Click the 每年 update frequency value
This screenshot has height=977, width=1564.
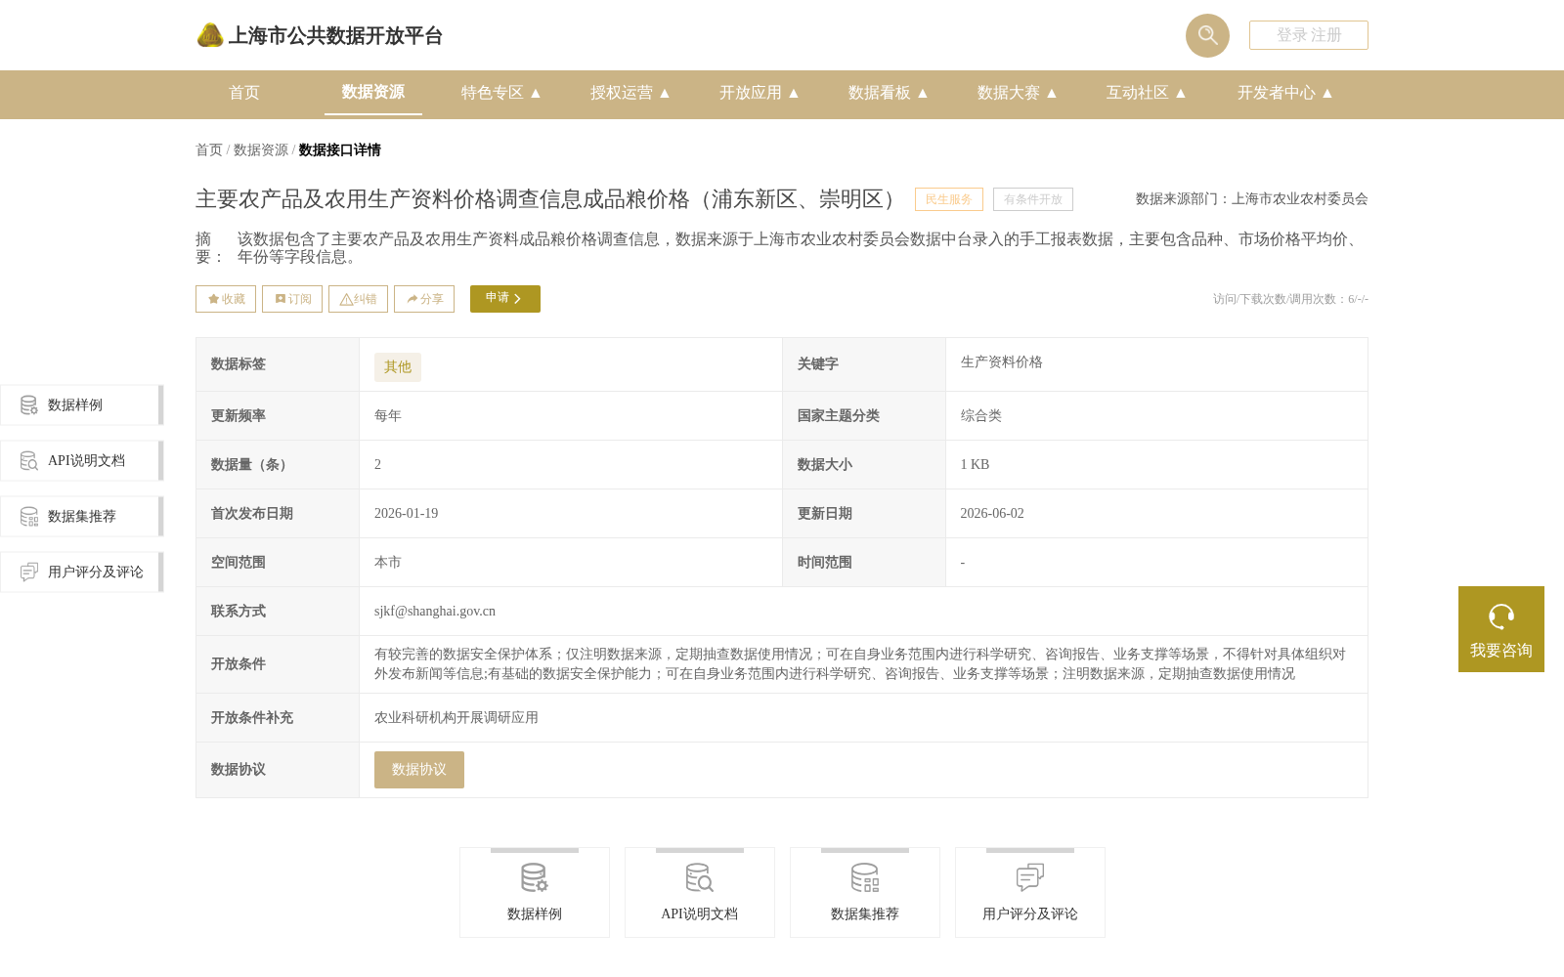(388, 416)
